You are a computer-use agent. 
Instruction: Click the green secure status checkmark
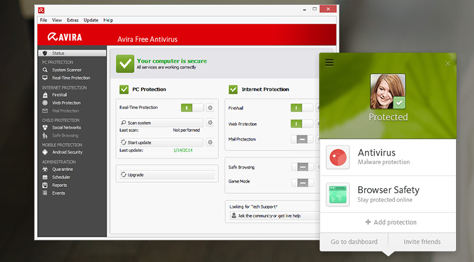125,64
